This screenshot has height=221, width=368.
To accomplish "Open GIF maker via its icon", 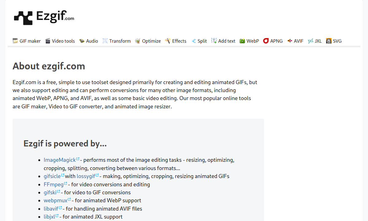I will pos(15,41).
